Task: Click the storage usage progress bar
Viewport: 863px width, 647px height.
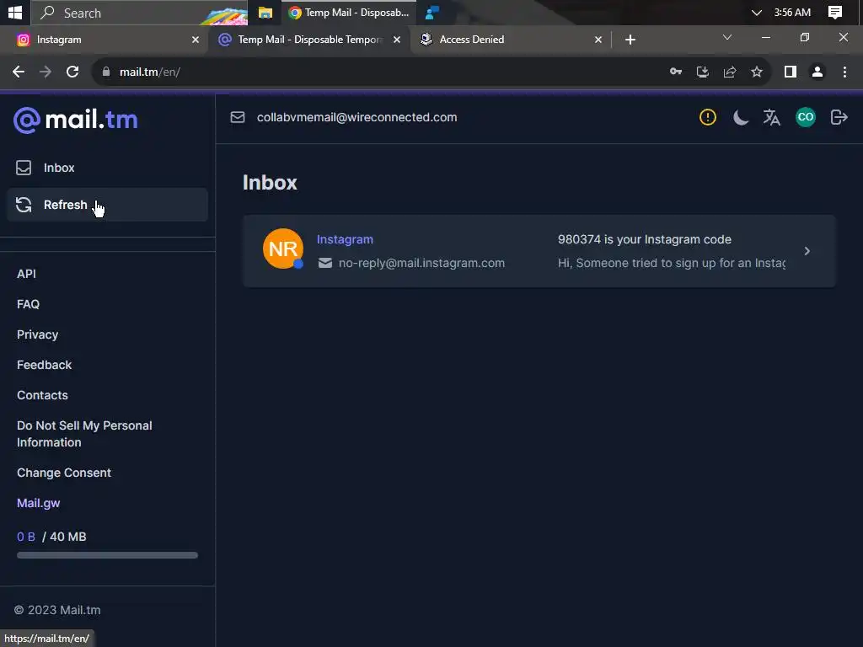Action: click(107, 555)
